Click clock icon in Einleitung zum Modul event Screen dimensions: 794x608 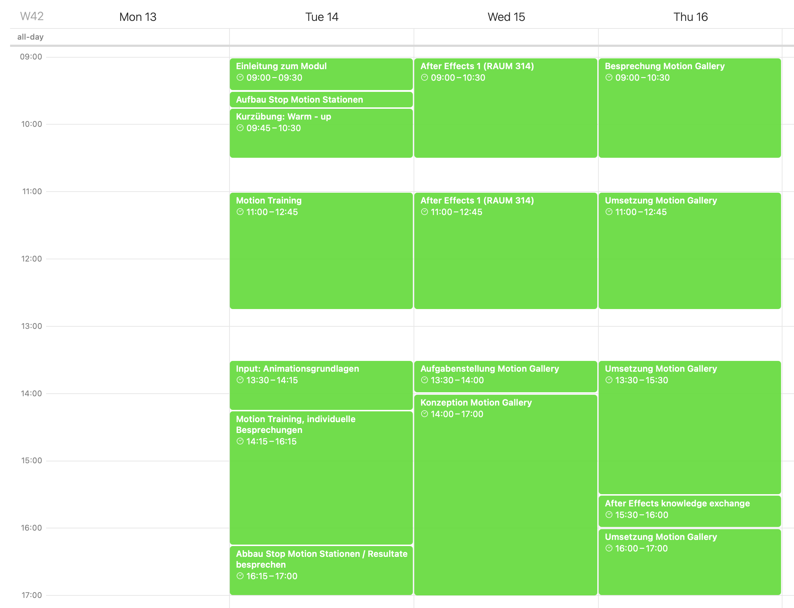tap(240, 77)
